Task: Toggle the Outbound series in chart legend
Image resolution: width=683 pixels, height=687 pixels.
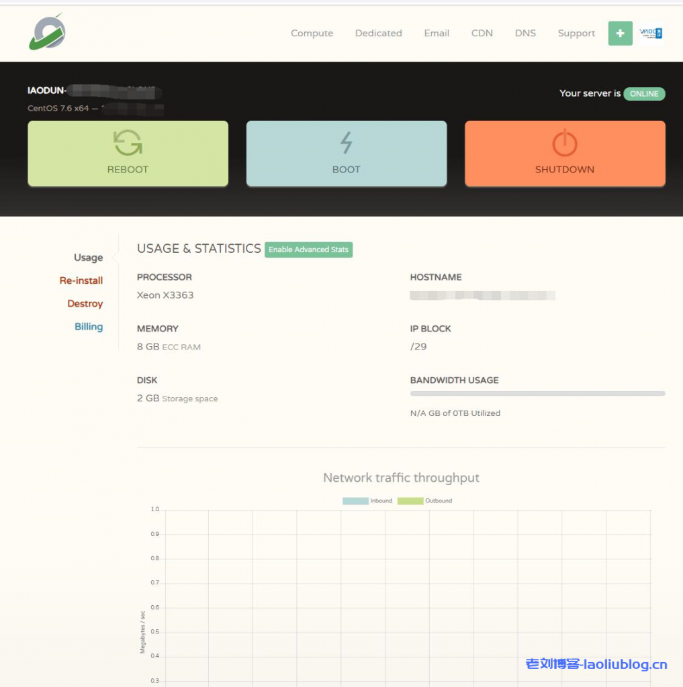Action: (x=426, y=500)
